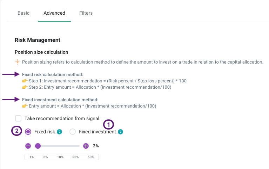Viewport: 269px width, 169px height.
Task: Click the lightbulb tip icon
Action: 17,62
